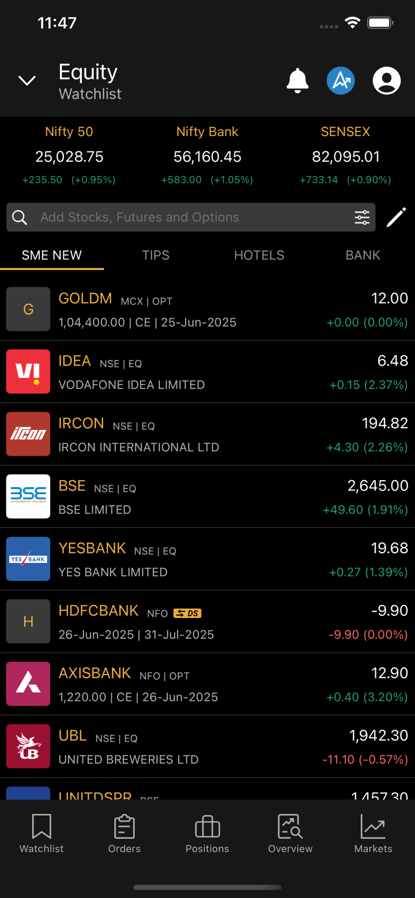Open search filter sliders icon
The height and width of the screenshot is (898, 415).
[x=362, y=217]
